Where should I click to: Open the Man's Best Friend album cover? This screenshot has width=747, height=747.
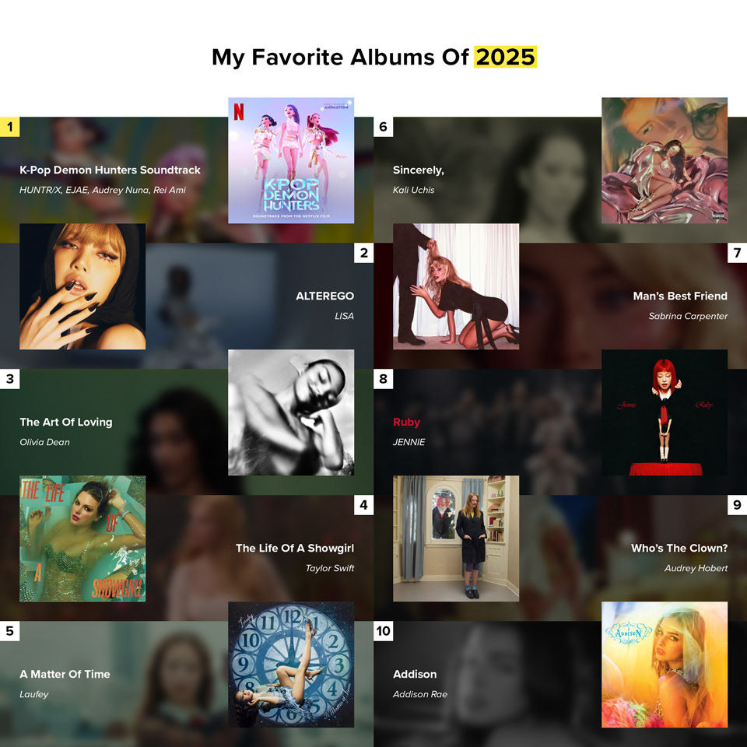(456, 286)
